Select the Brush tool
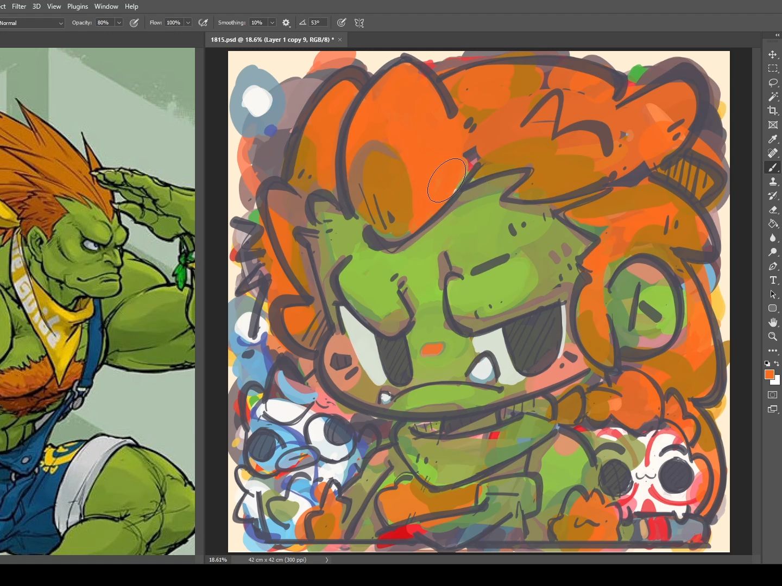 [x=773, y=167]
